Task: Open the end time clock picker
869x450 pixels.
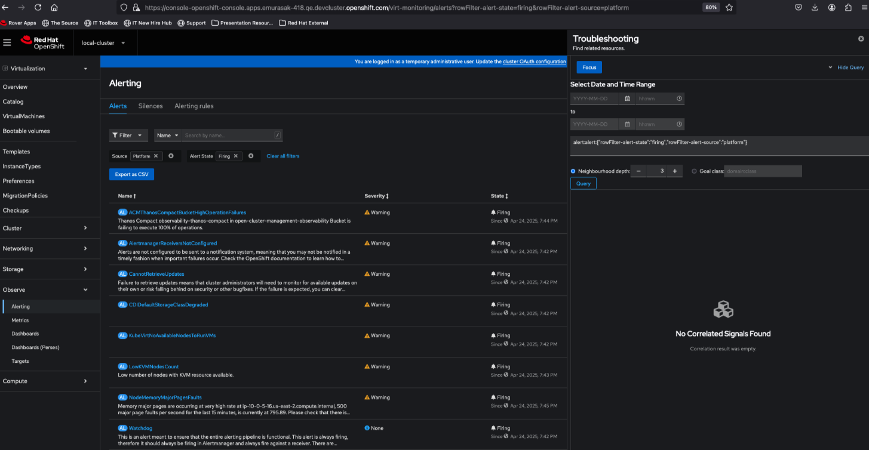Action: pos(679,124)
